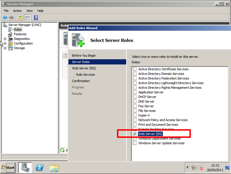Open the File menu
Image resolution: width=231 pixels, height=174 pixels.
click(6, 11)
